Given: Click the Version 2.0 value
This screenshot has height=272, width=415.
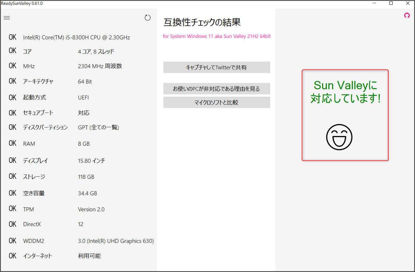Looking at the screenshot, I should [x=91, y=209].
